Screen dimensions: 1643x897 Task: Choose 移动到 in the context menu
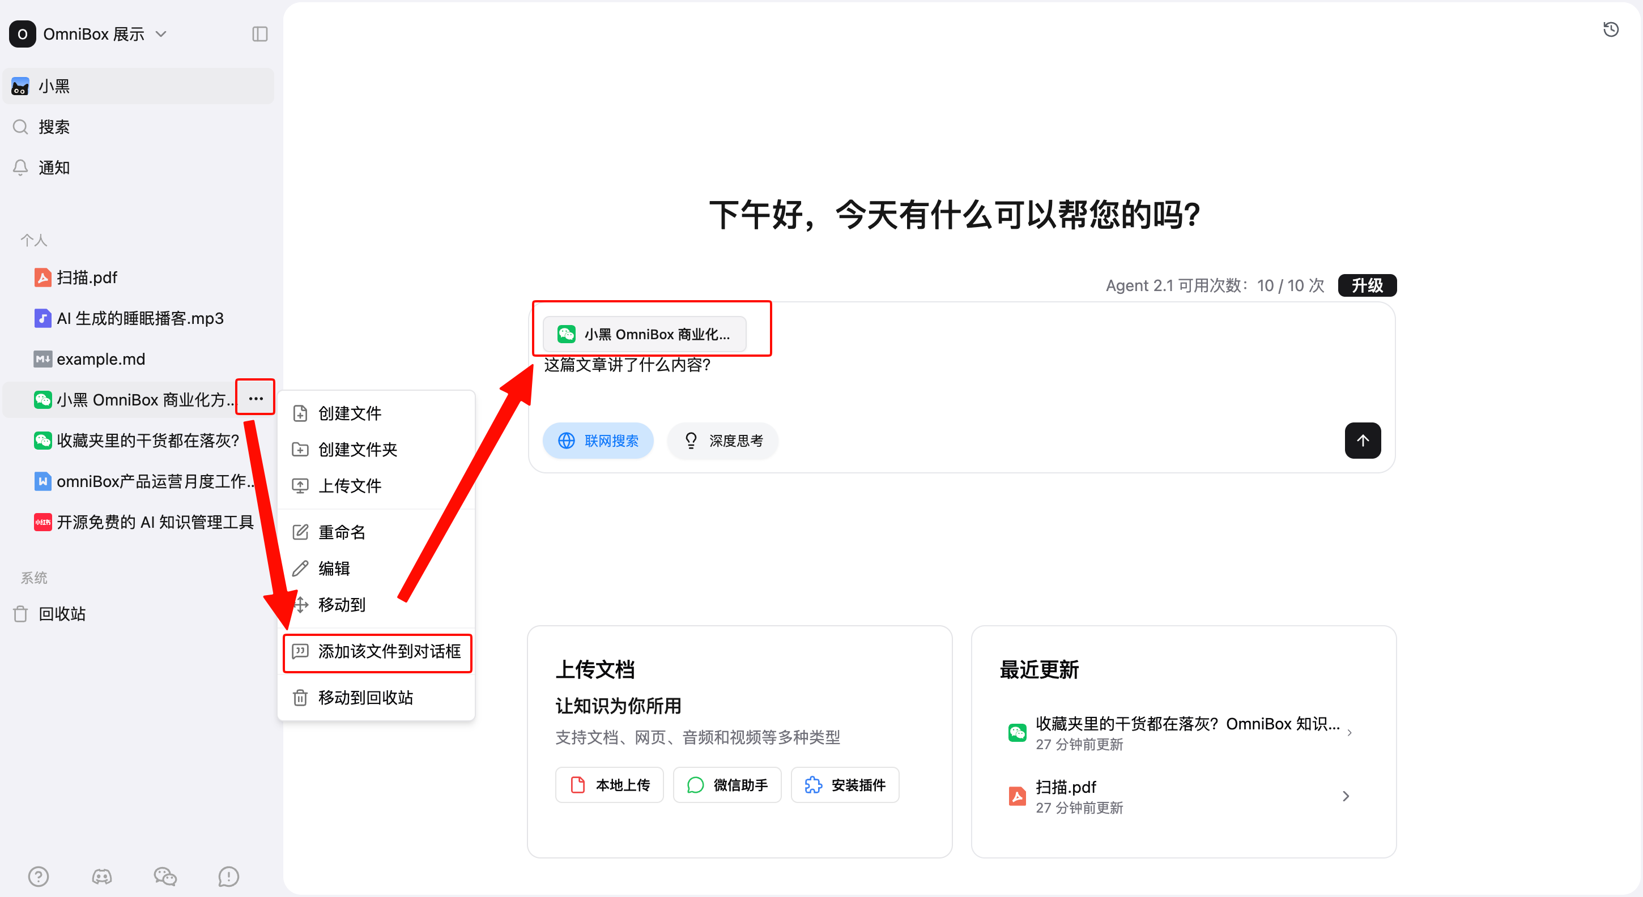point(376,604)
